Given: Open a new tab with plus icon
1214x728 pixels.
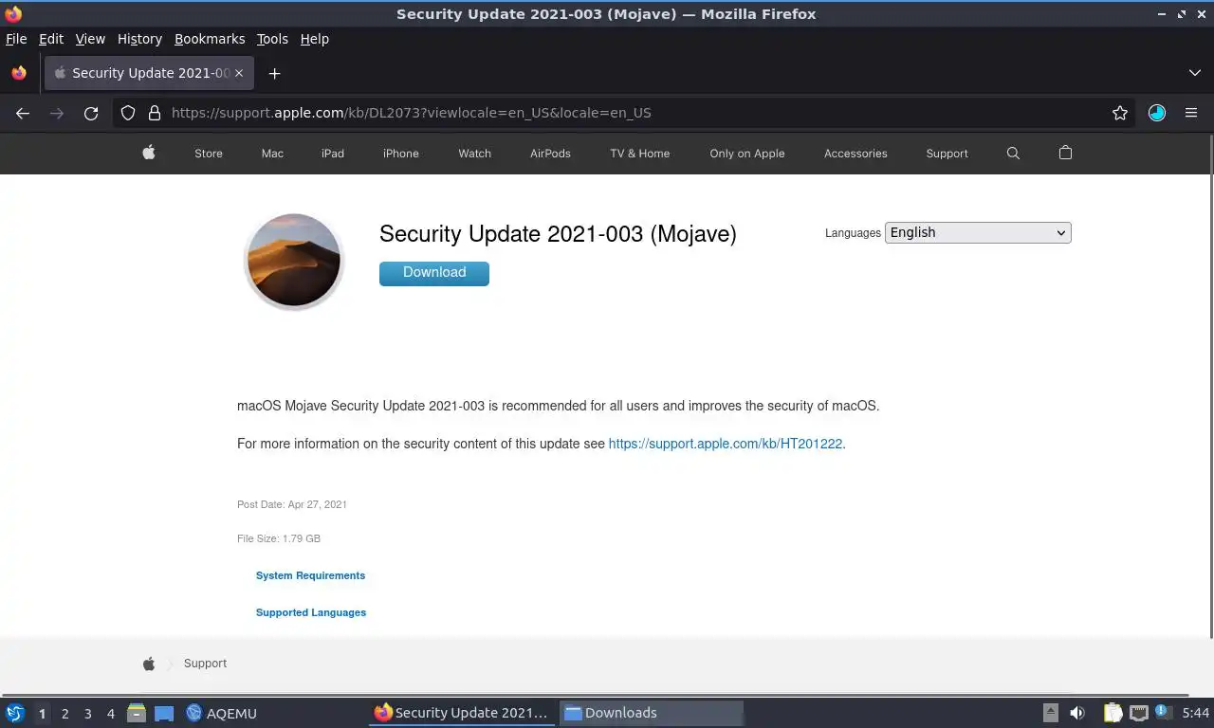Looking at the screenshot, I should pos(274,73).
